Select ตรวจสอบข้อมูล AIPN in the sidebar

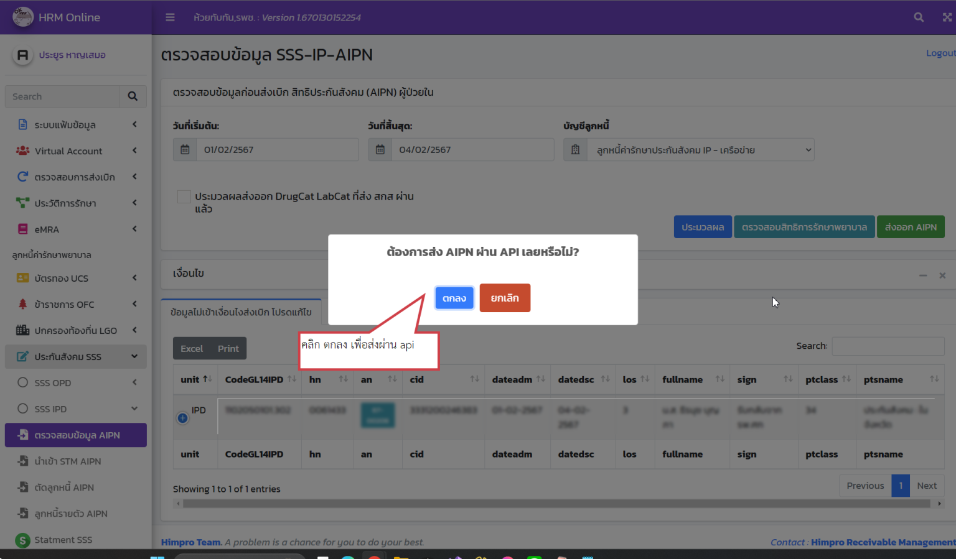[x=75, y=435]
